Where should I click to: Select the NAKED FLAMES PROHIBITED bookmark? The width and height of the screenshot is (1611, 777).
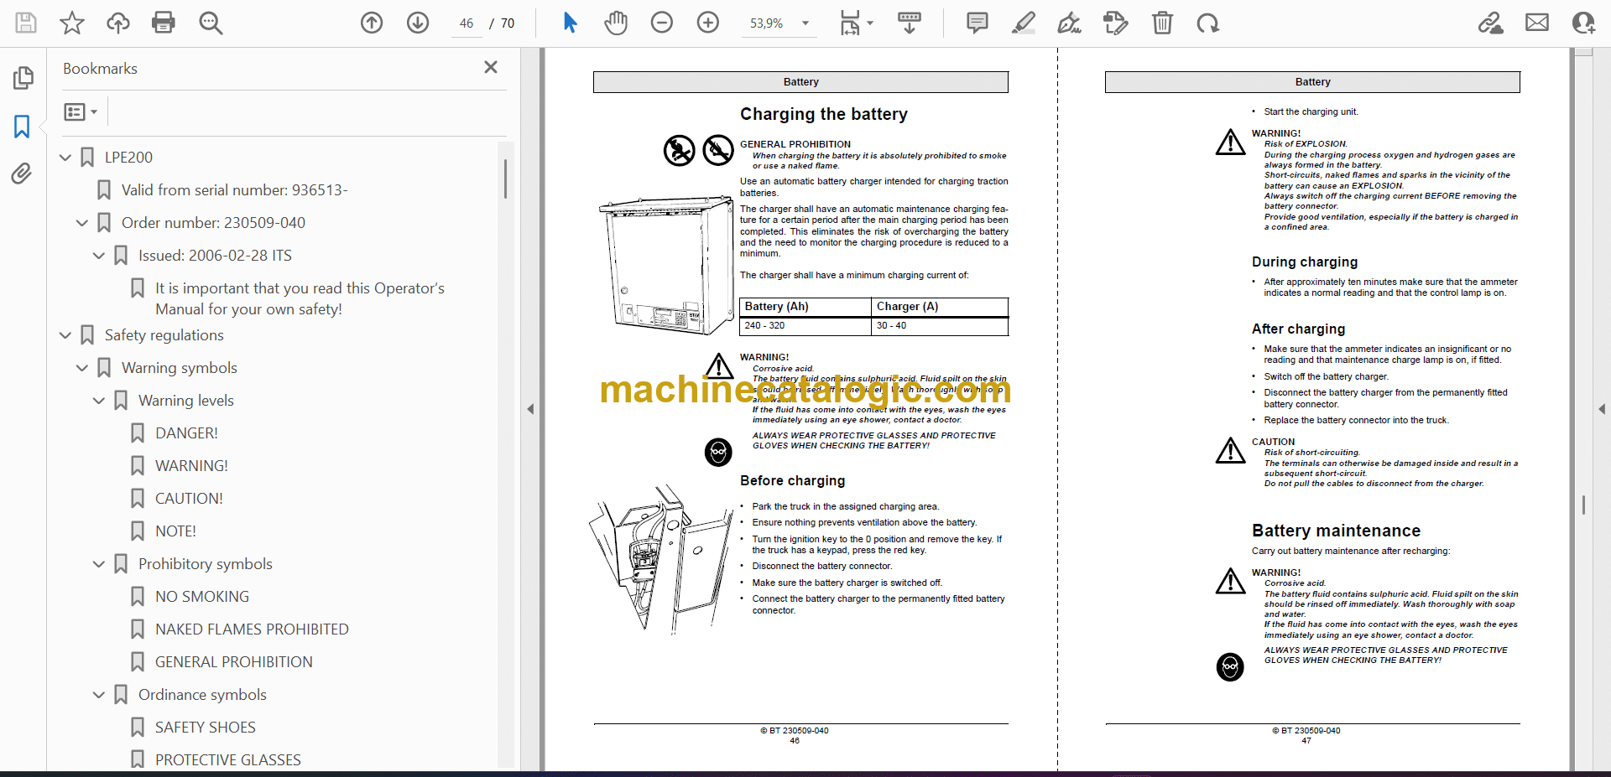point(252,629)
